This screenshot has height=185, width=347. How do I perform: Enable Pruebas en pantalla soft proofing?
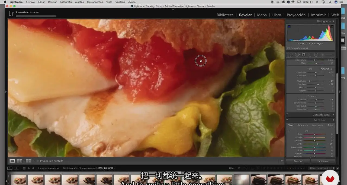[x=38, y=161]
